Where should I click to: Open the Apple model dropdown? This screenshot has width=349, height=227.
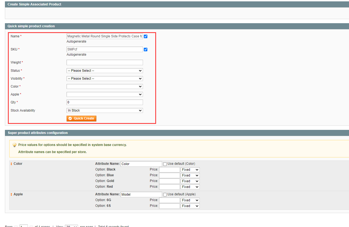pyautogui.click(x=105, y=94)
